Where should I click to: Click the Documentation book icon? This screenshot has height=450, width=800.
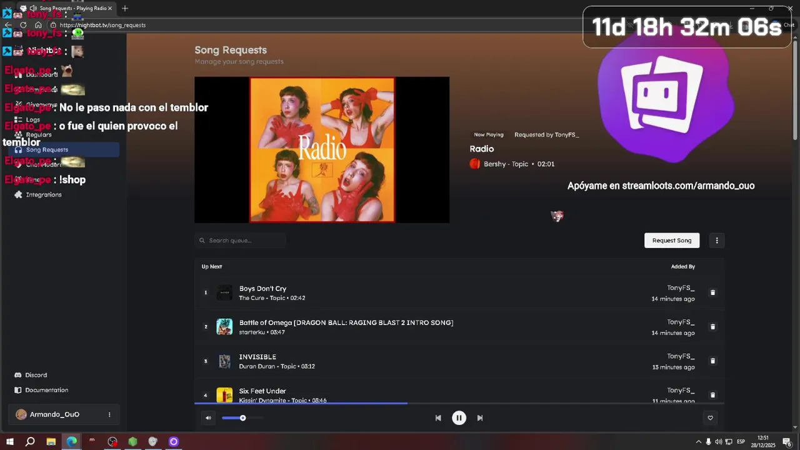pyautogui.click(x=18, y=390)
